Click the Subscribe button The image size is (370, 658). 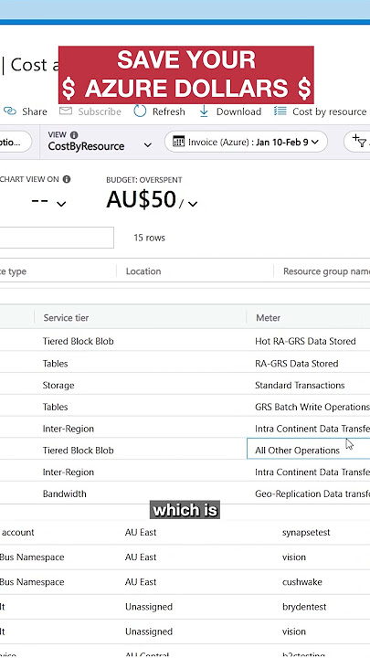click(x=90, y=111)
